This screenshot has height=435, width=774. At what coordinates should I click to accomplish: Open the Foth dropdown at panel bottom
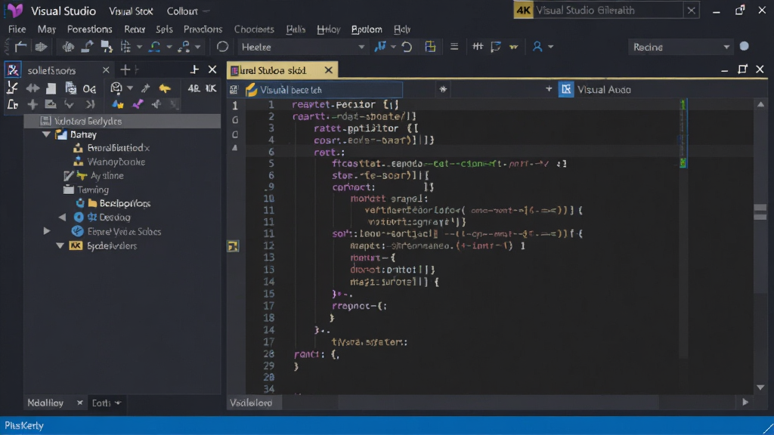pyautogui.click(x=106, y=403)
